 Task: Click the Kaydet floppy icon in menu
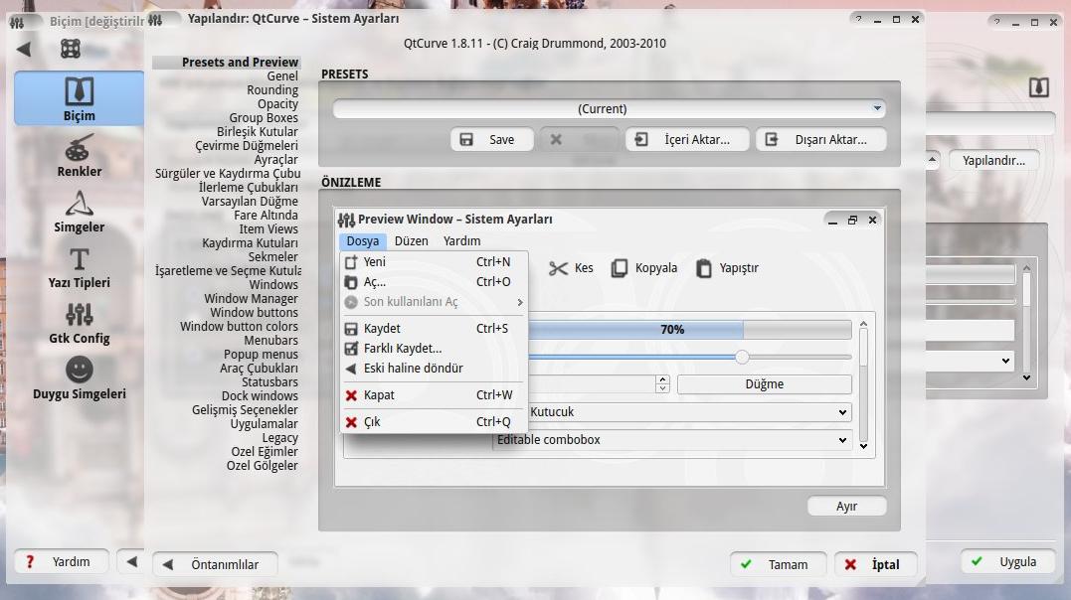[351, 329]
